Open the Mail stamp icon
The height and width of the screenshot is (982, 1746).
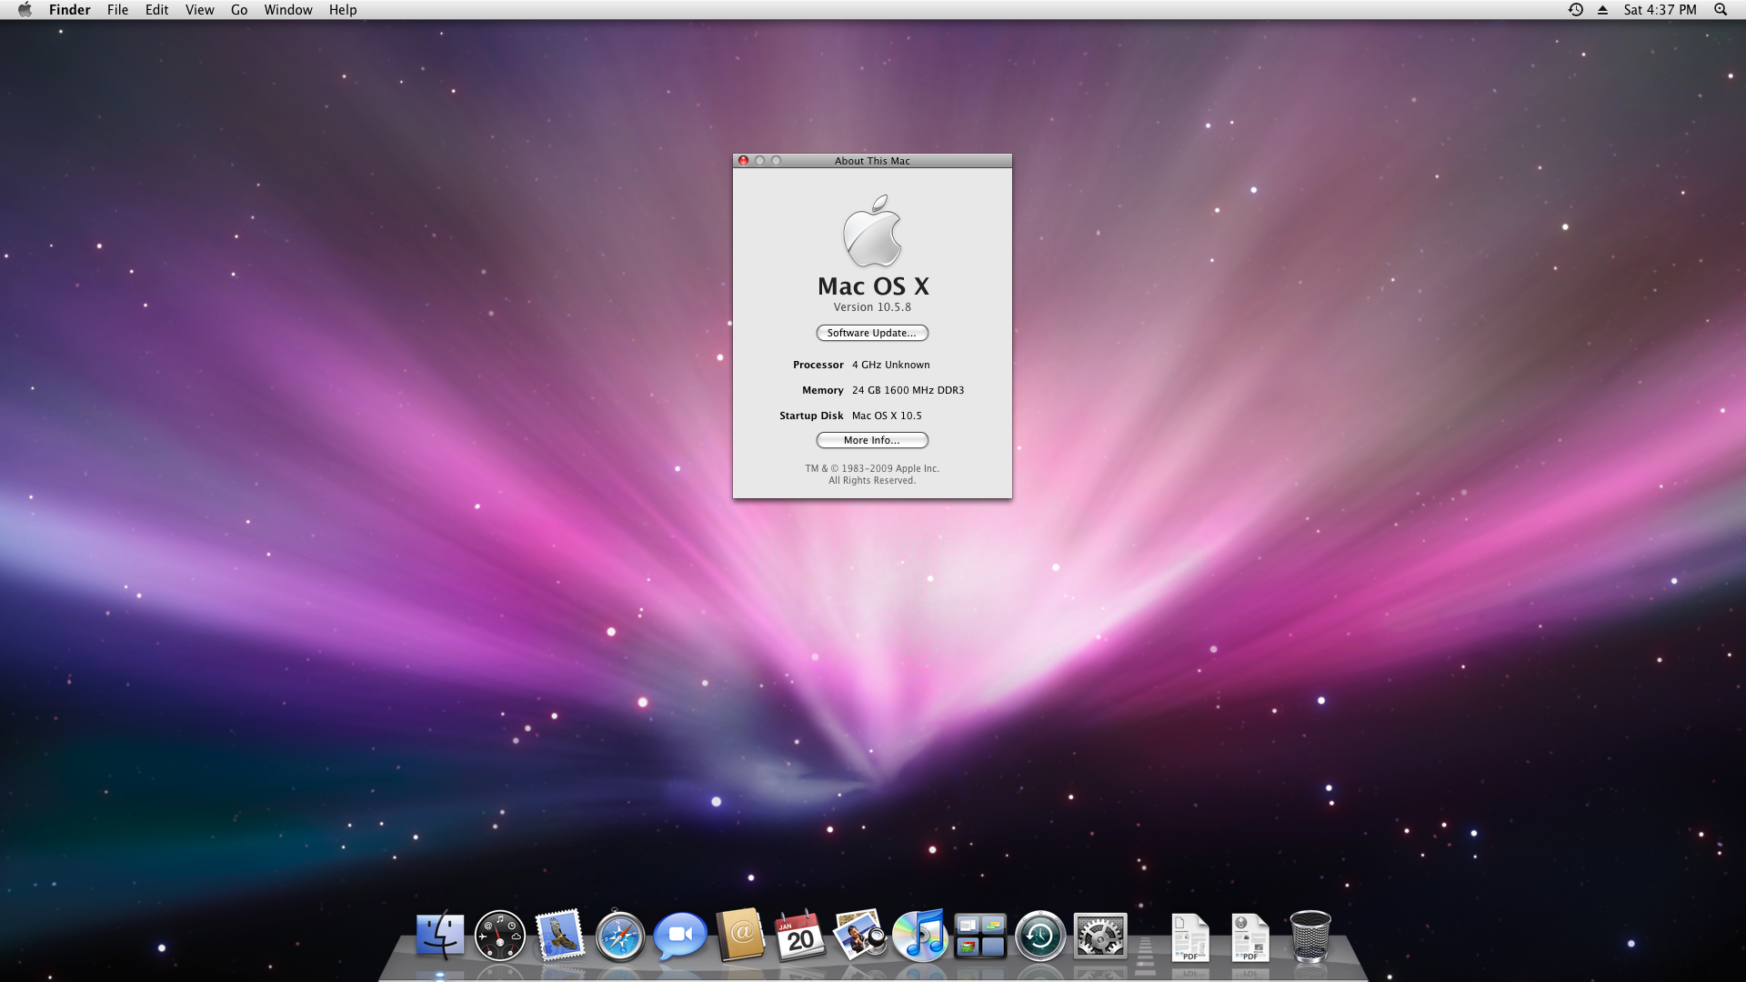559,936
